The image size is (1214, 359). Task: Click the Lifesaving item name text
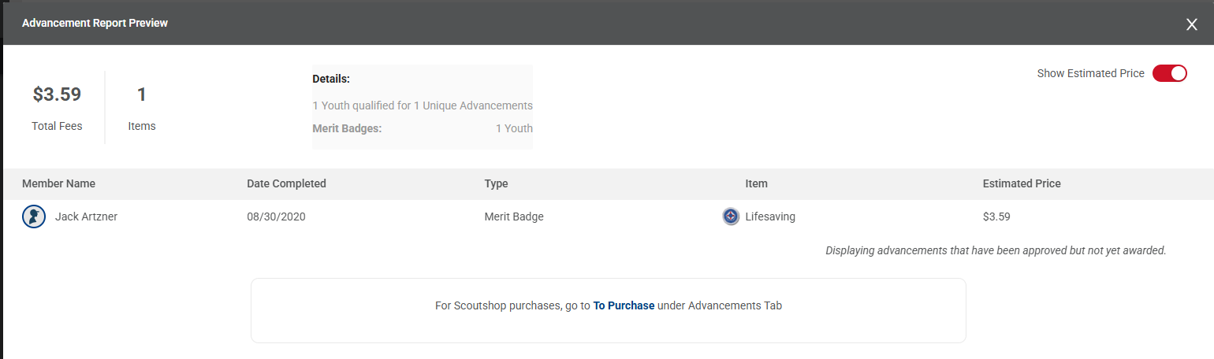(x=770, y=217)
